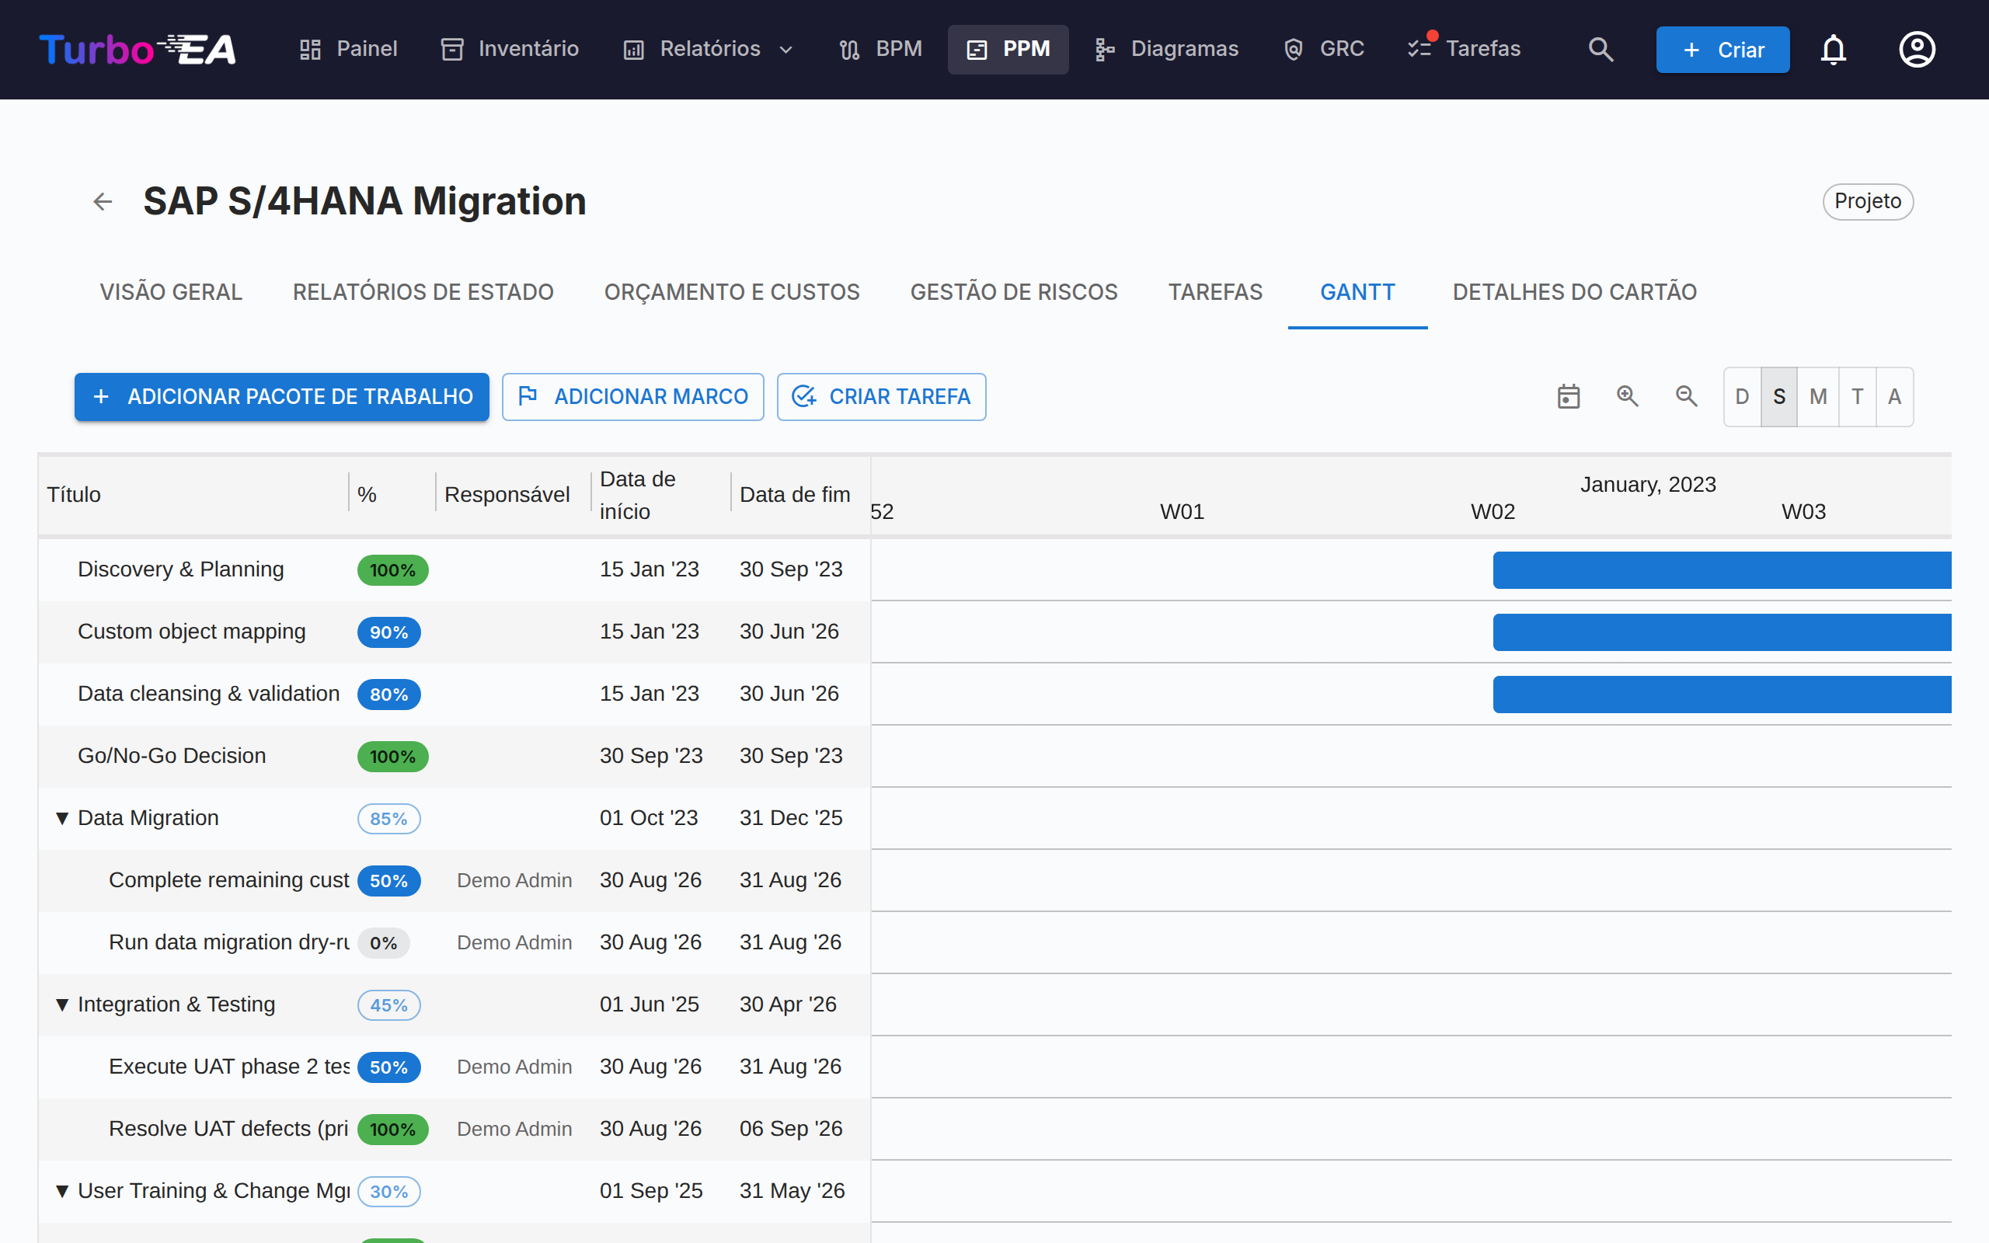Switch Gantt scale to Year (A)
Viewport: 1989px width, 1243px height.
[1894, 397]
